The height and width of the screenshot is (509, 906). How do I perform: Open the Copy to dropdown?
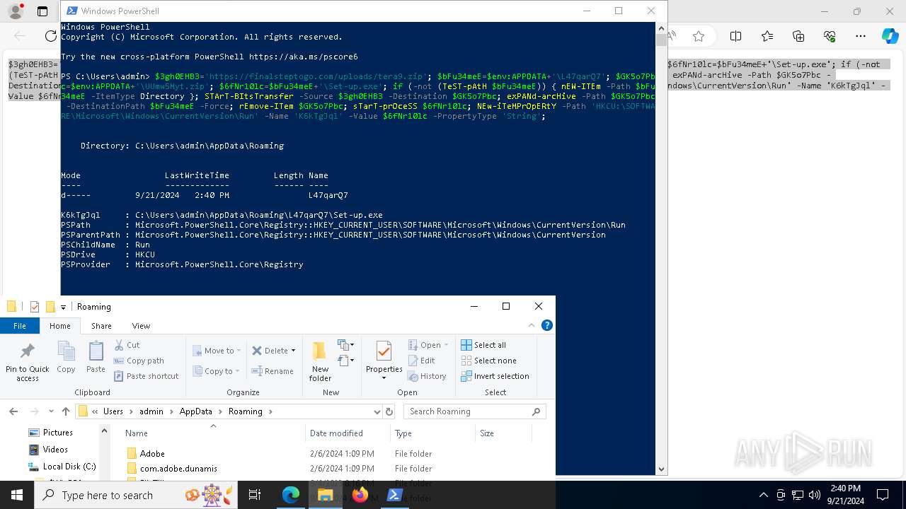pos(217,371)
